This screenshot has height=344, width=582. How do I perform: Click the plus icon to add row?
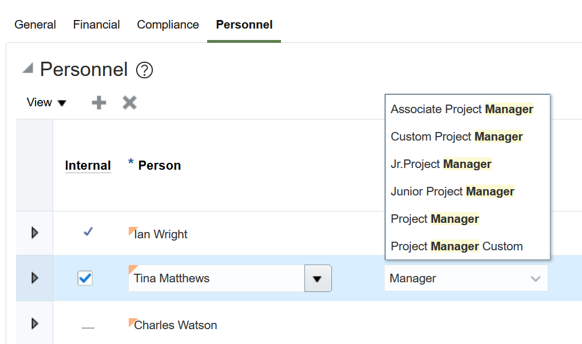coord(99,103)
